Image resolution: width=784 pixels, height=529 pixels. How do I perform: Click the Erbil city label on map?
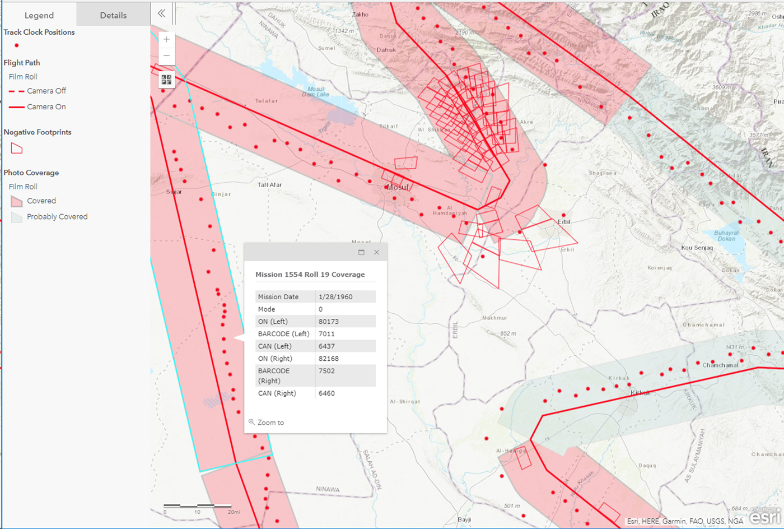coord(564,222)
